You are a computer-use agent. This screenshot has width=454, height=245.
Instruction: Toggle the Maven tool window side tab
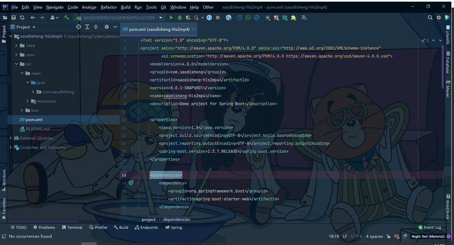point(448,88)
